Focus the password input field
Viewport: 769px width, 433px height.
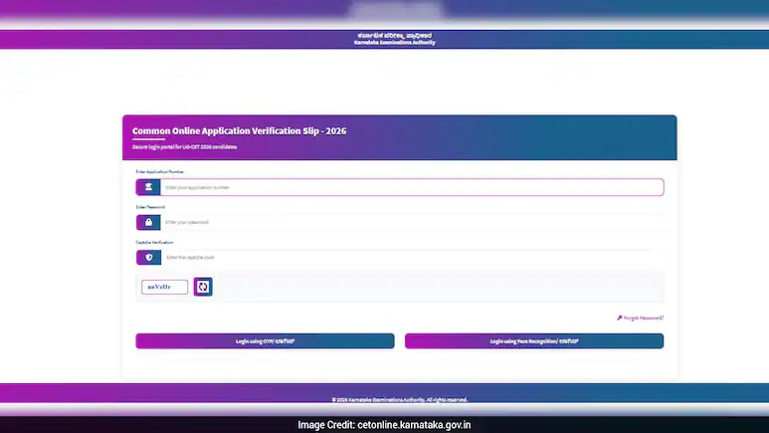(412, 222)
